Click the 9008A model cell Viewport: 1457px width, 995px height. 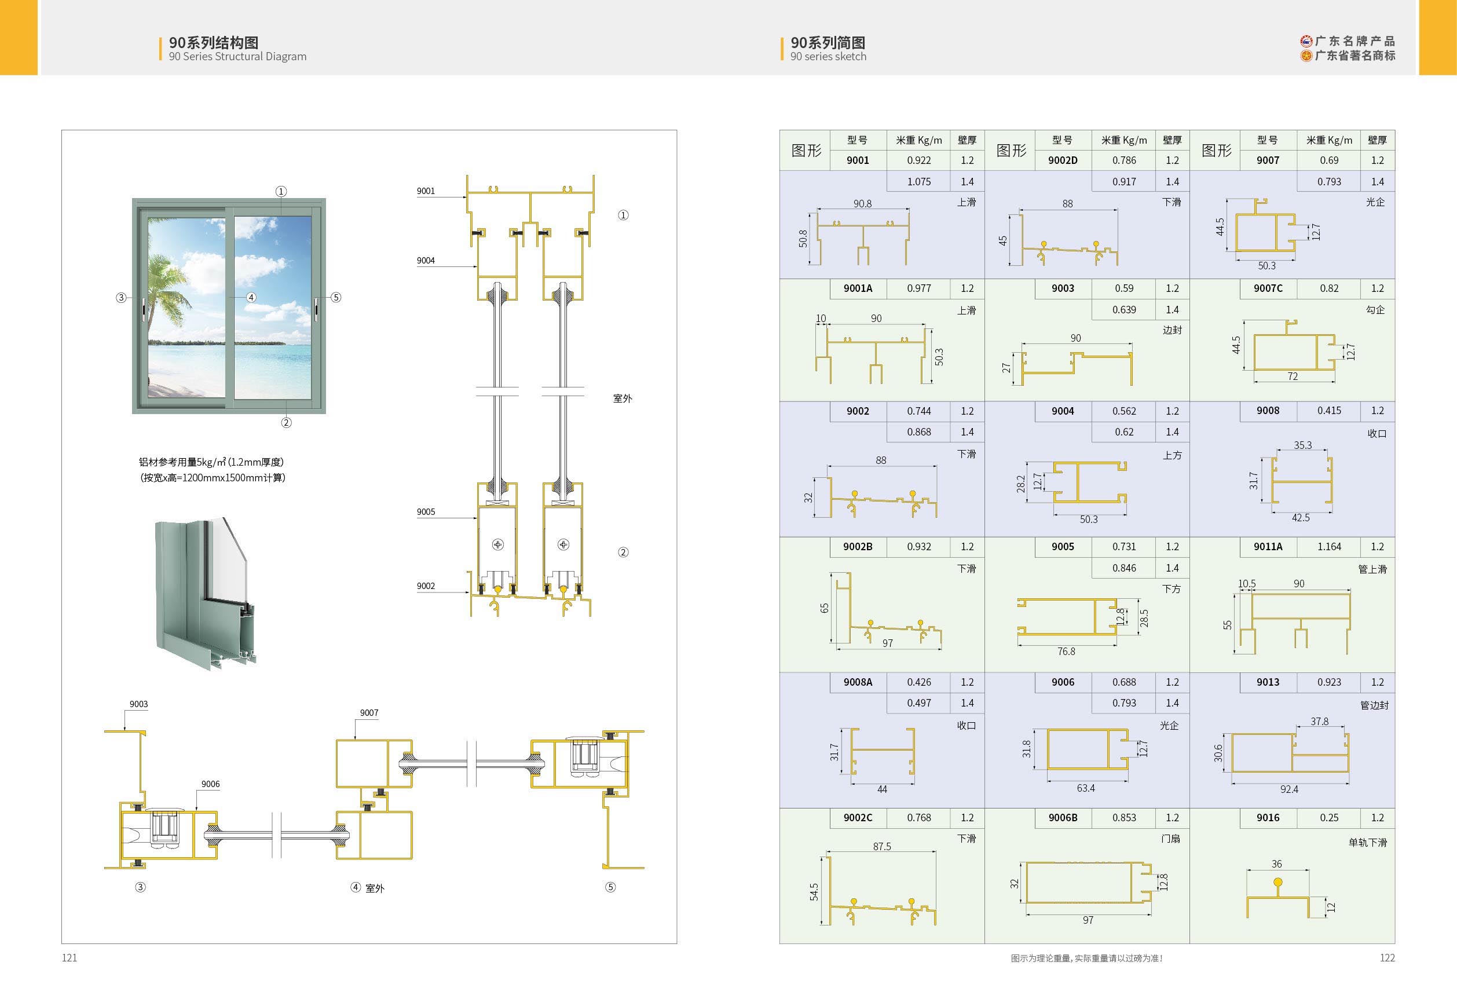(x=858, y=682)
